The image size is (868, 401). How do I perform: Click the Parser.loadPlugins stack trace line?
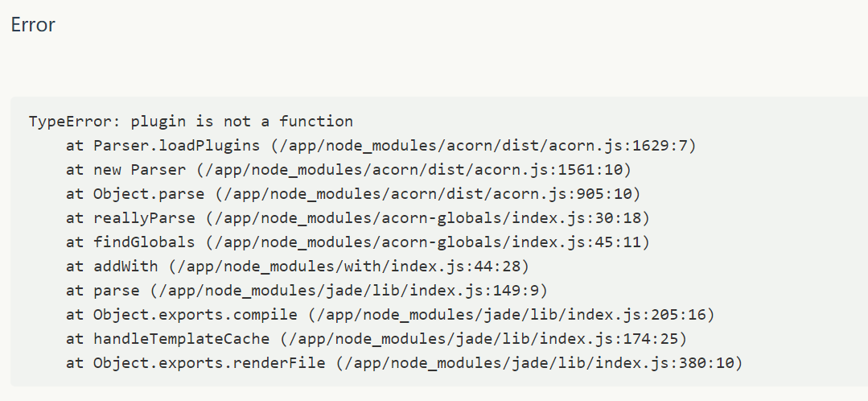coord(381,146)
